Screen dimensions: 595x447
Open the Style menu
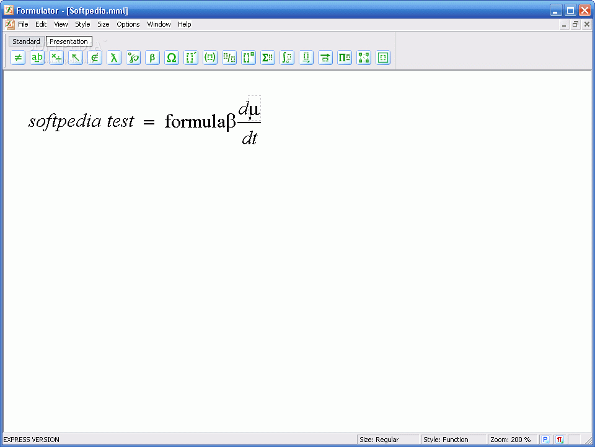click(82, 24)
